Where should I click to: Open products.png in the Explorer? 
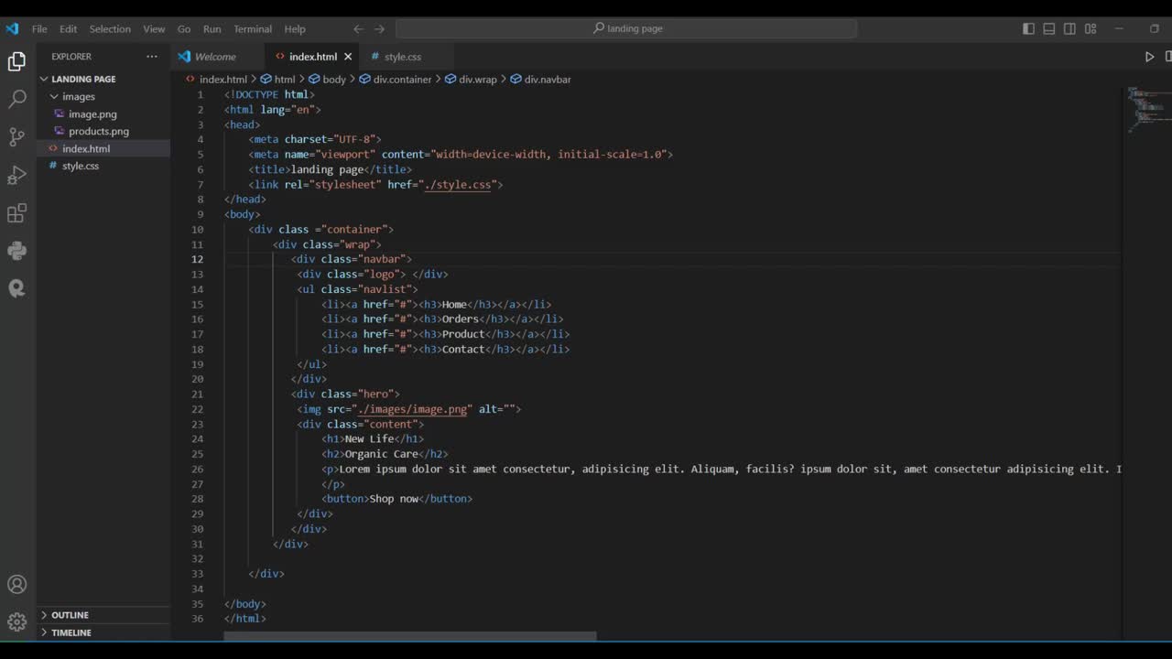pyautogui.click(x=98, y=131)
